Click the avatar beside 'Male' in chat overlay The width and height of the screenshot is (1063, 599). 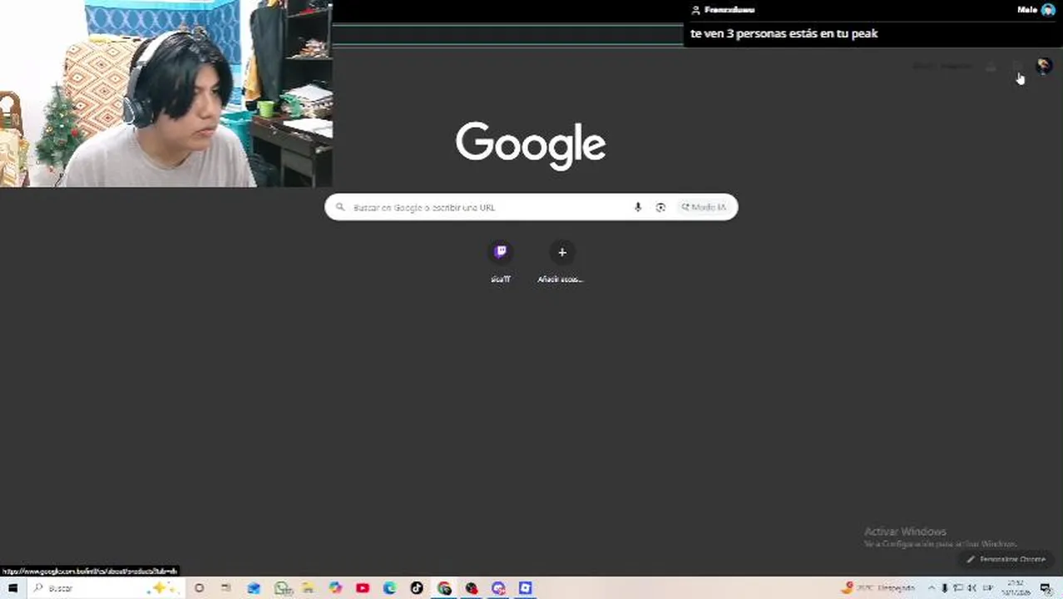[x=1048, y=10]
